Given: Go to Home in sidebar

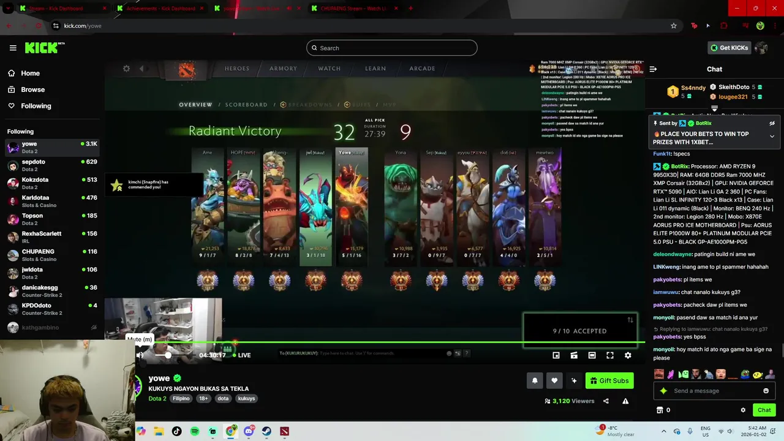Looking at the screenshot, I should click(24, 73).
